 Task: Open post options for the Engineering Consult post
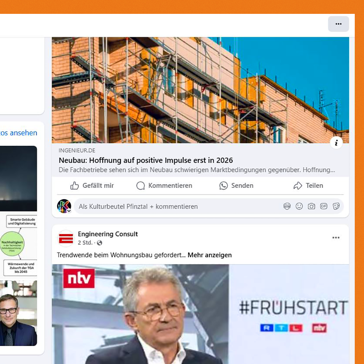coord(336,238)
